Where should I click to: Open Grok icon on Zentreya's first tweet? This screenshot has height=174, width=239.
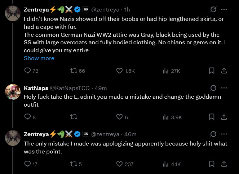click(x=213, y=9)
